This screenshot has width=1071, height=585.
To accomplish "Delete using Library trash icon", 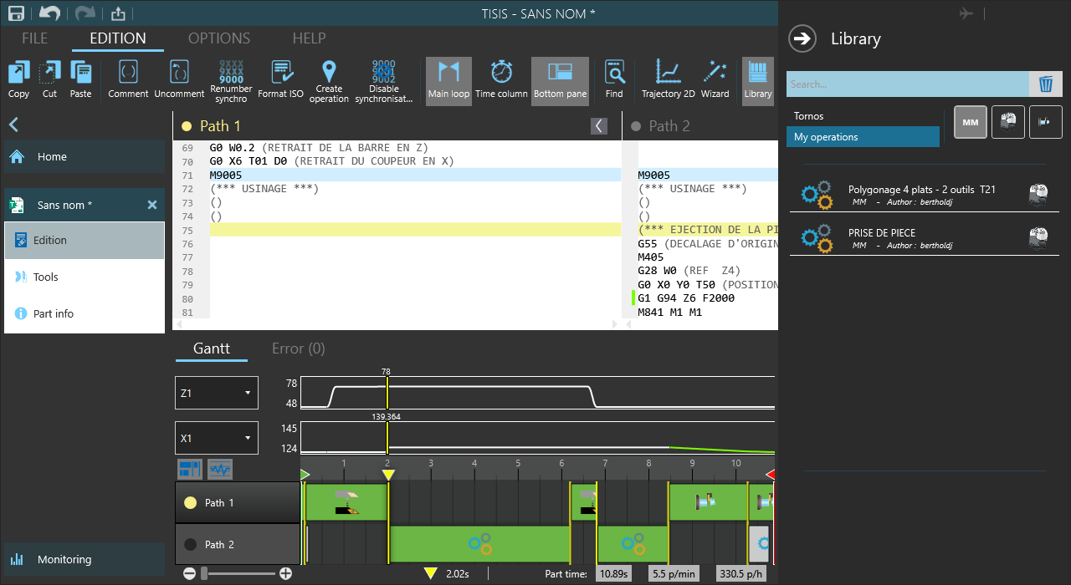I will point(1045,84).
